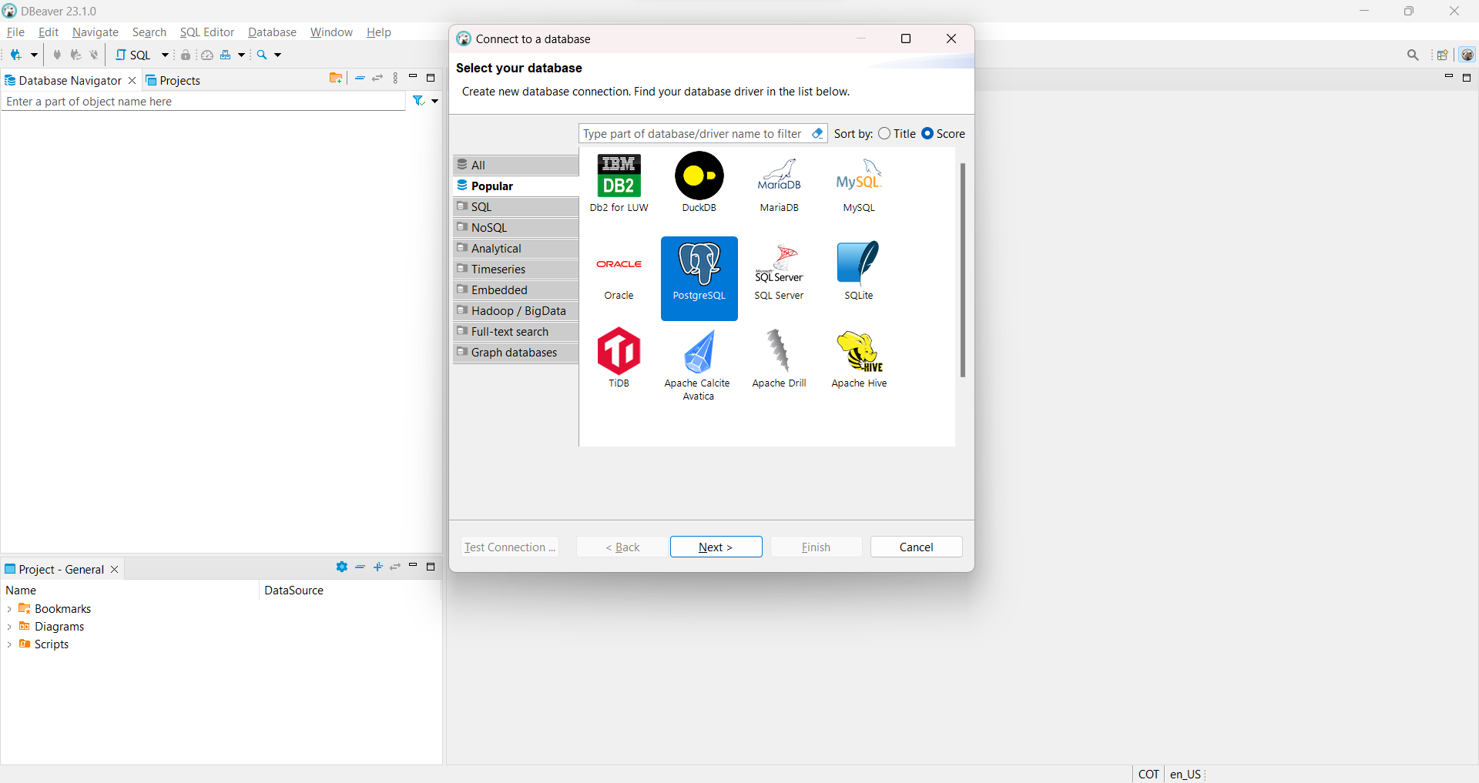Open the dashboard gauge icon
The image size is (1479, 783).
[207, 55]
